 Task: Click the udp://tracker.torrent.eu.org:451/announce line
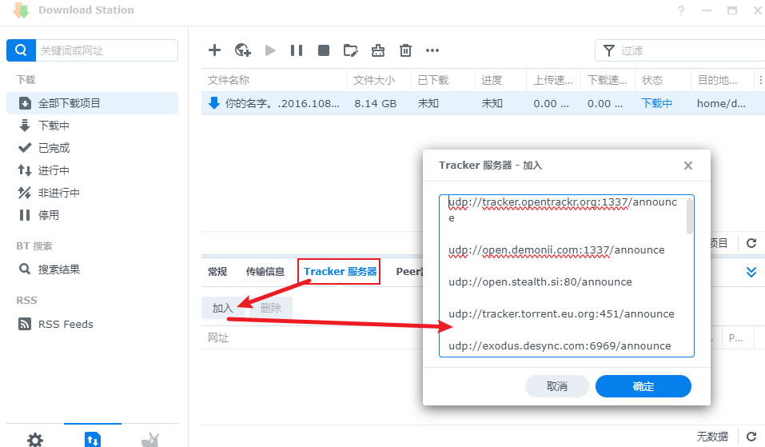[x=561, y=313]
